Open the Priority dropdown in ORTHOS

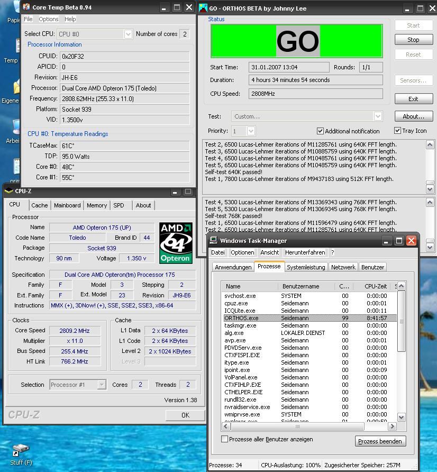coord(251,131)
